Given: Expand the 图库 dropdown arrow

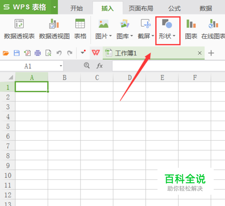Looking at the screenshot, I should click(131, 36).
